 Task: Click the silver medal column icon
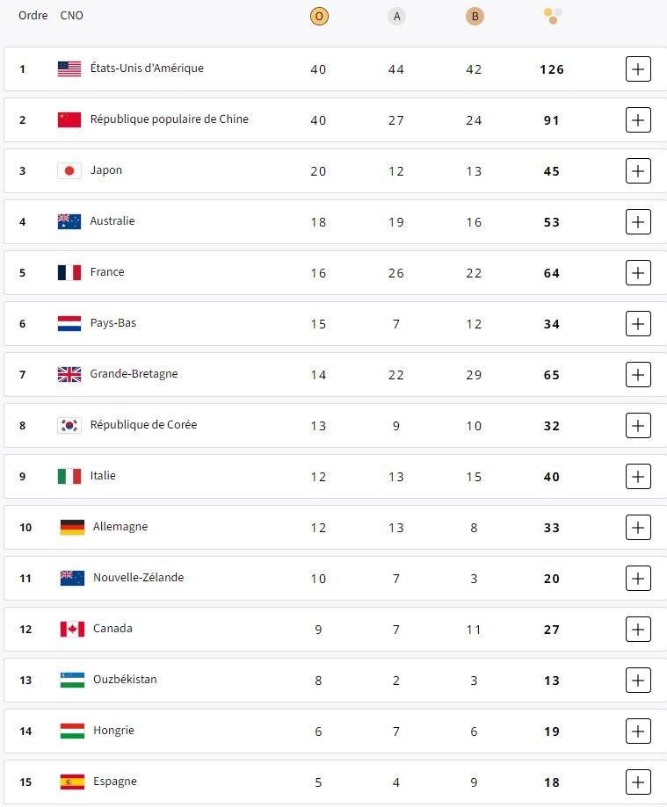click(396, 17)
